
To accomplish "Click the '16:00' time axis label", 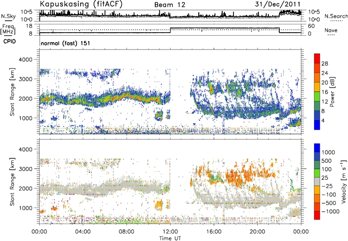I will click(214, 232).
